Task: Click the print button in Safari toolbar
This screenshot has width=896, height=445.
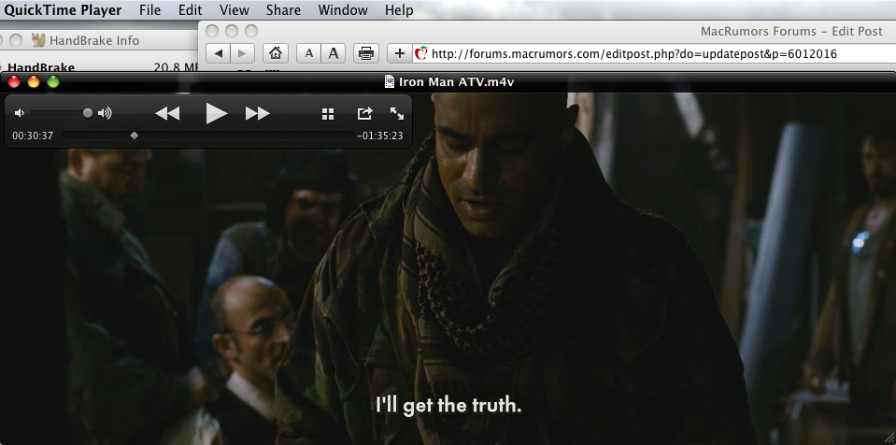Action: (x=365, y=54)
